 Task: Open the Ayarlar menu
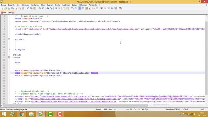[50, 5]
